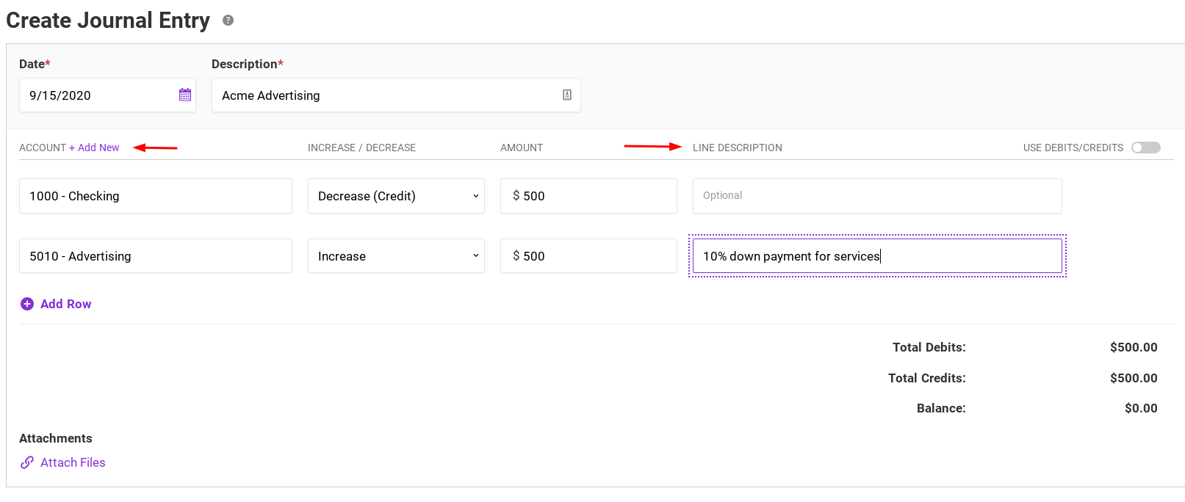Click the Add Row text link
The width and height of the screenshot is (1185, 502).
65,304
